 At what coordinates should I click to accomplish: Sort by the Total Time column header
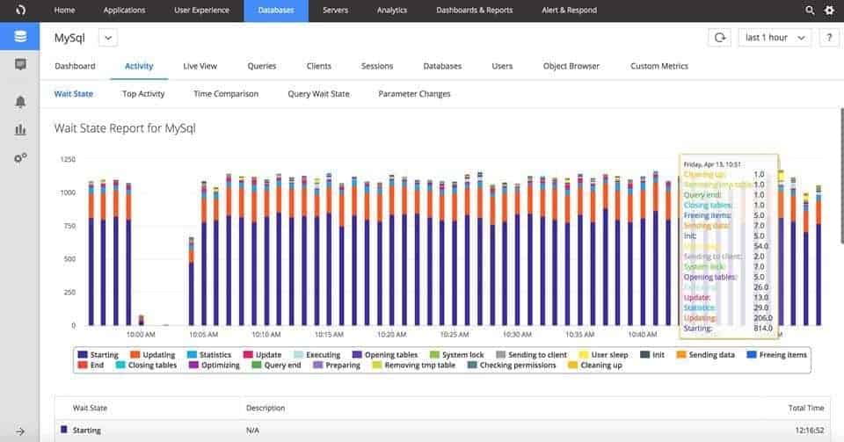point(806,408)
